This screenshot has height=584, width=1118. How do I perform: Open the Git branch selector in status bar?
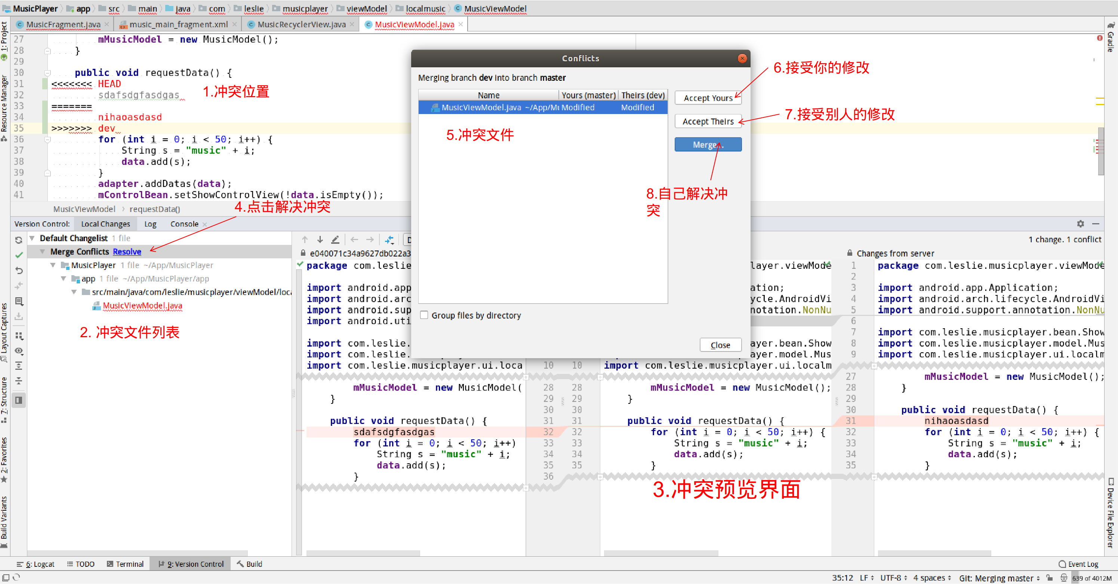1000,578
